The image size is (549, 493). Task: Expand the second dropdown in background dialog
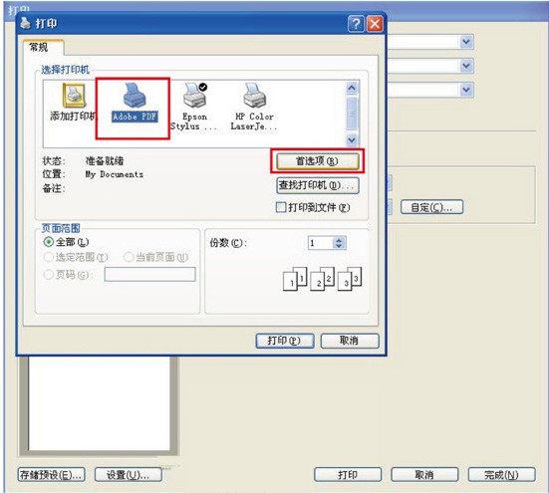pos(466,66)
